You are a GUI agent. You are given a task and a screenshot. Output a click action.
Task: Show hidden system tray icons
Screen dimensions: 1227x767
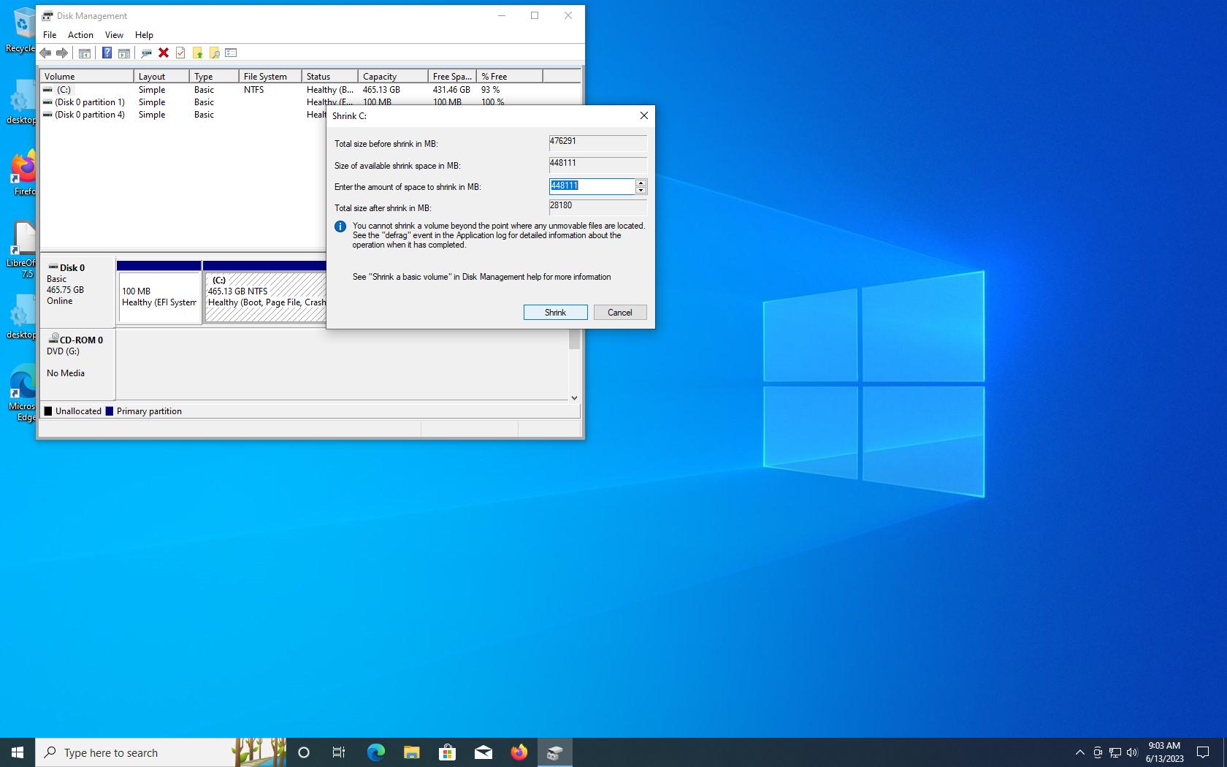(1079, 752)
